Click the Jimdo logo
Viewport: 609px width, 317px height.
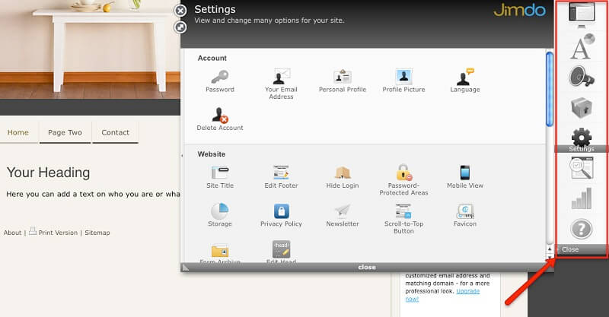point(519,10)
